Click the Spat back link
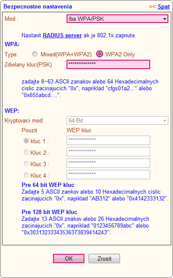173x278 pixels. [164, 6]
